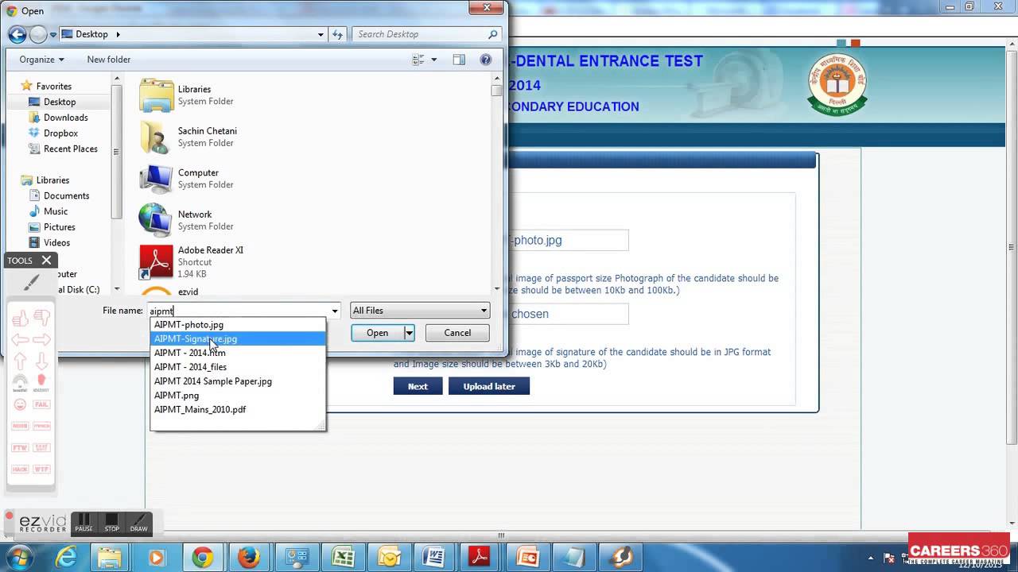
Task: Click the refresh icon beside the address bar
Action: tap(337, 34)
